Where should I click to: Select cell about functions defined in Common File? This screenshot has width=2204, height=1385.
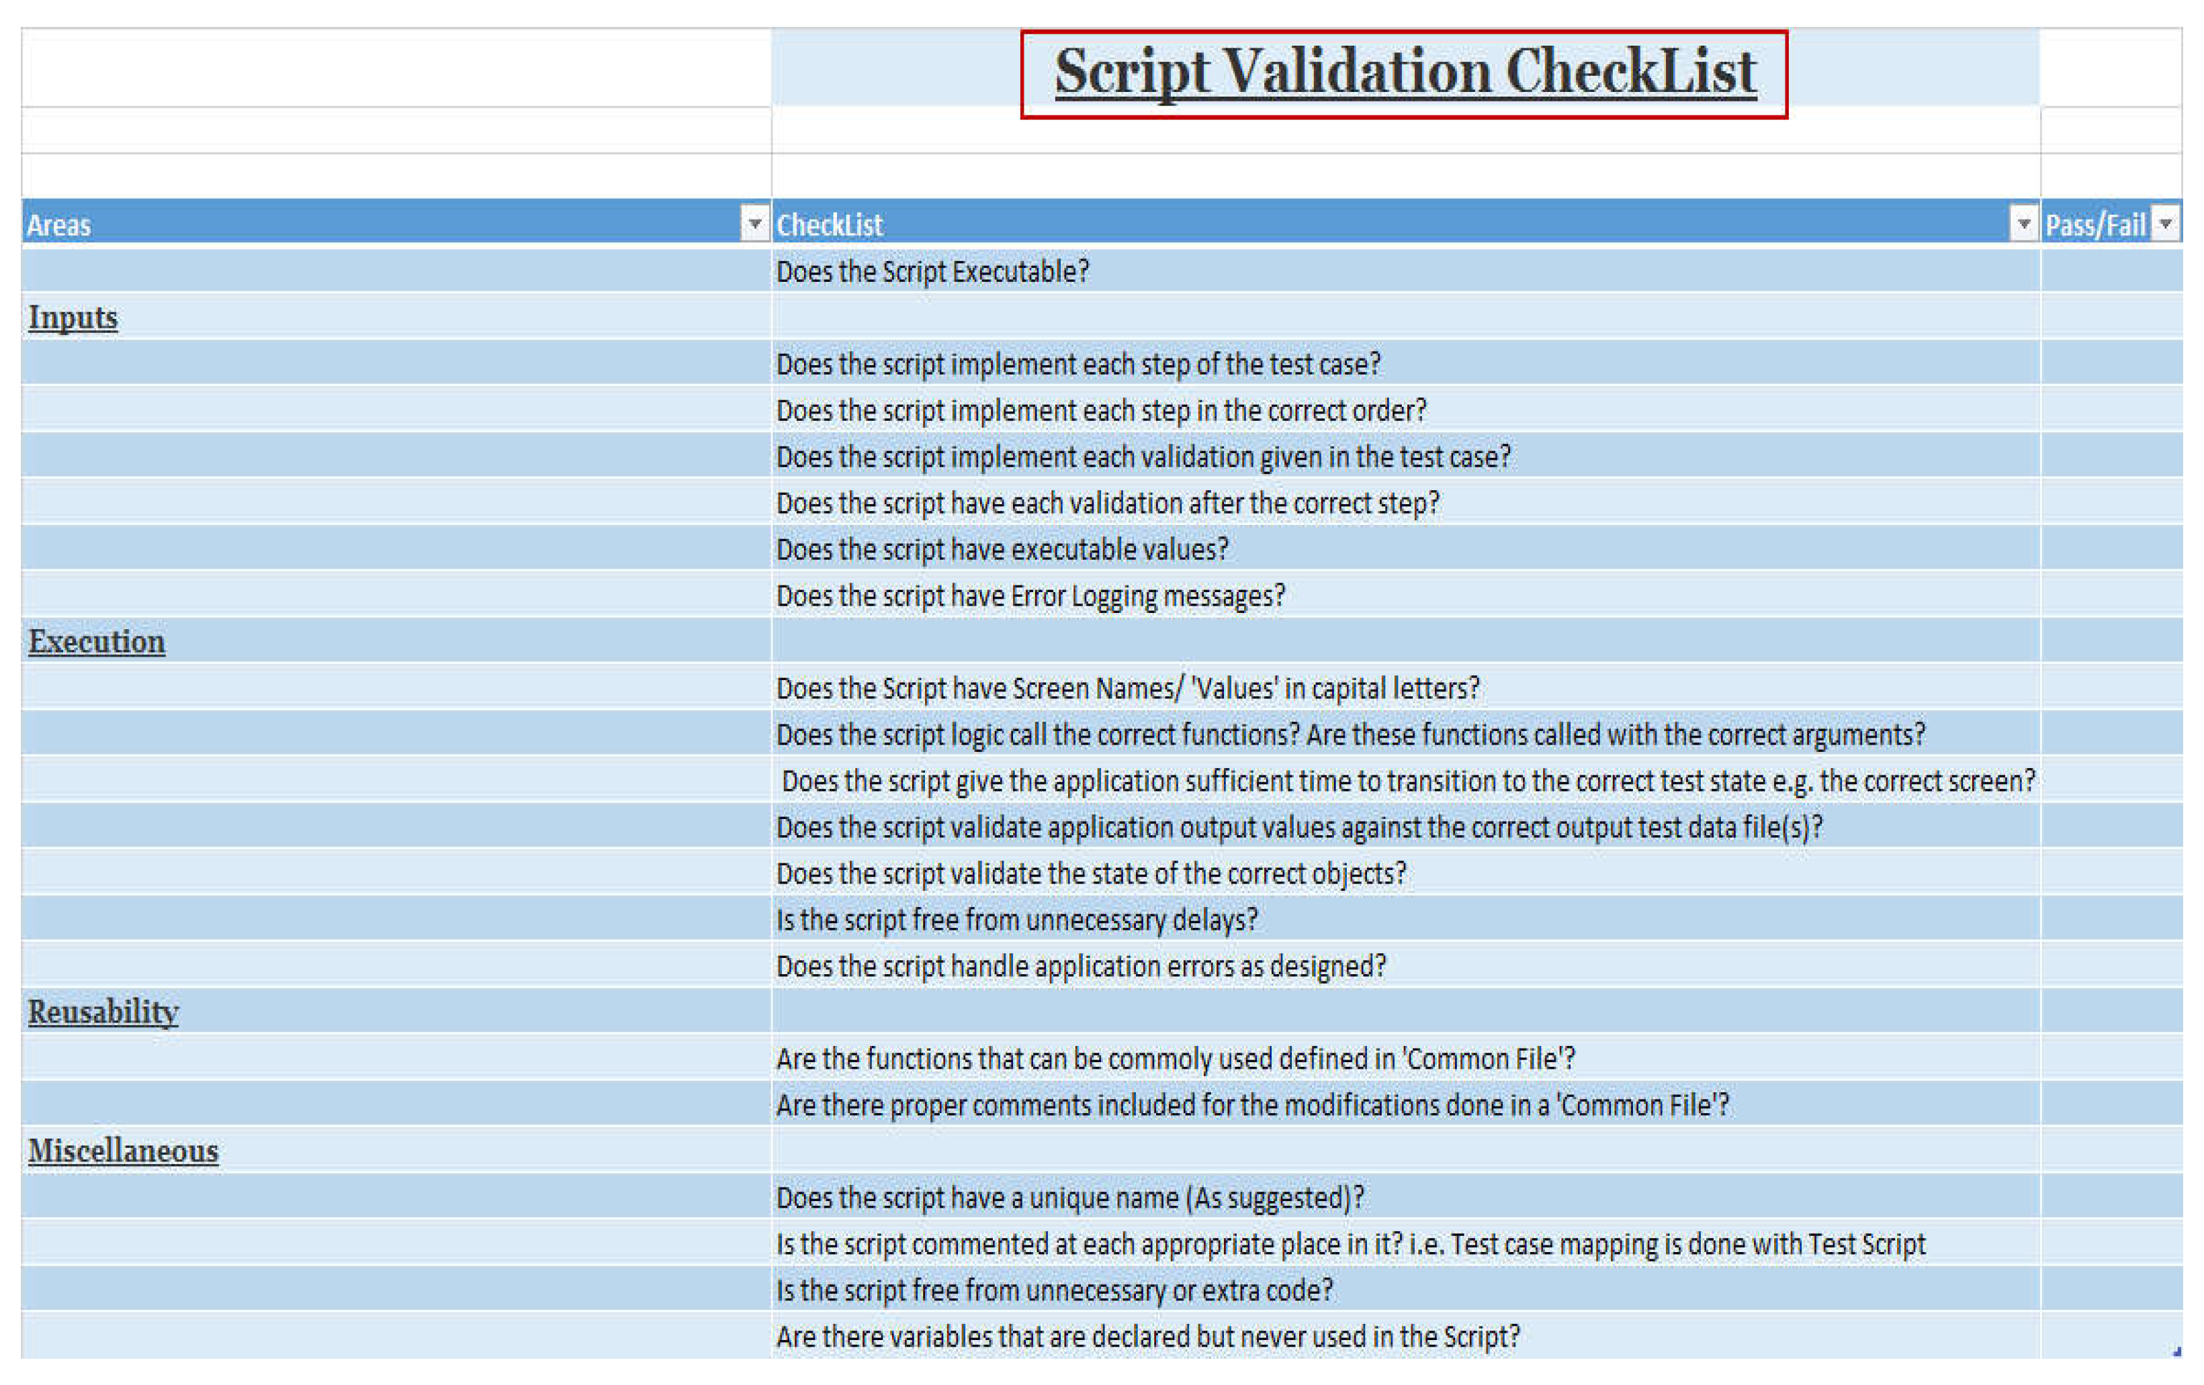tap(1176, 1059)
